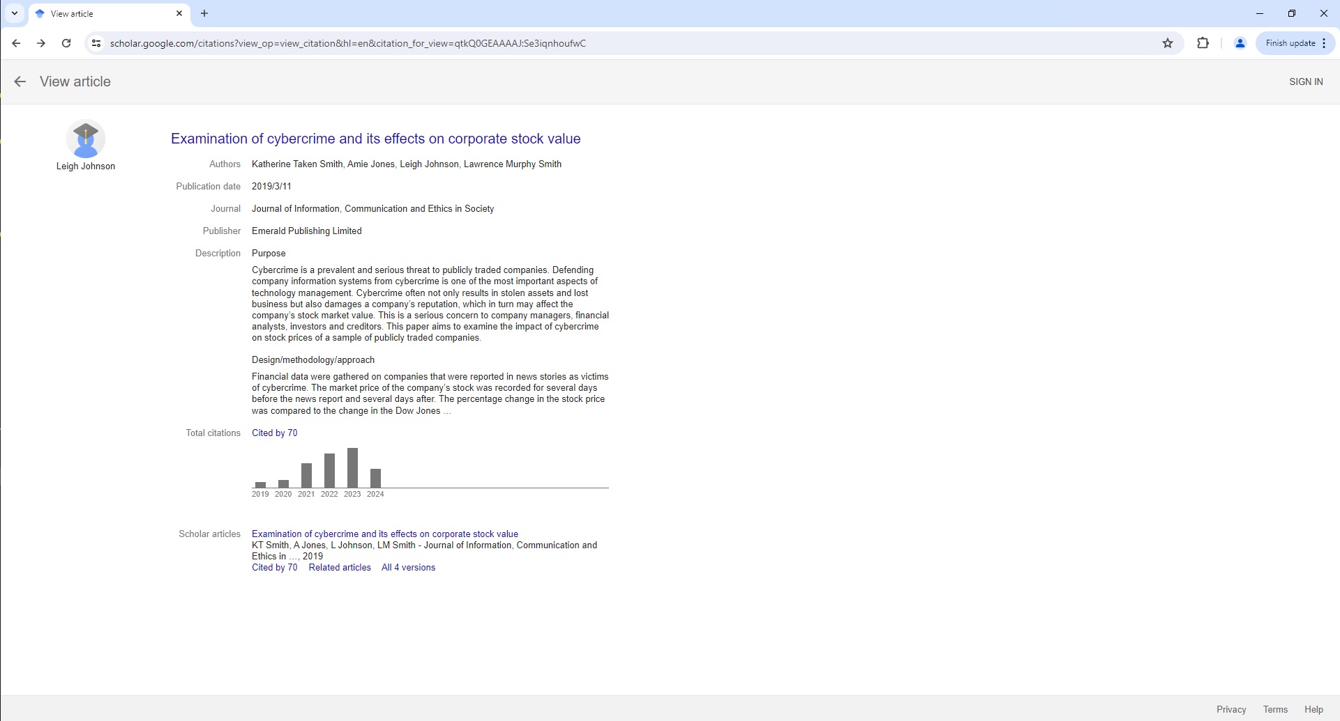Open the Chrome menu via three-dot icon

pyautogui.click(x=1325, y=43)
